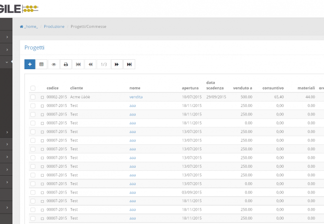This screenshot has width=324, height=224.
Task: Click the Progetti/Commesse breadcrumb text
Action: coord(88,26)
